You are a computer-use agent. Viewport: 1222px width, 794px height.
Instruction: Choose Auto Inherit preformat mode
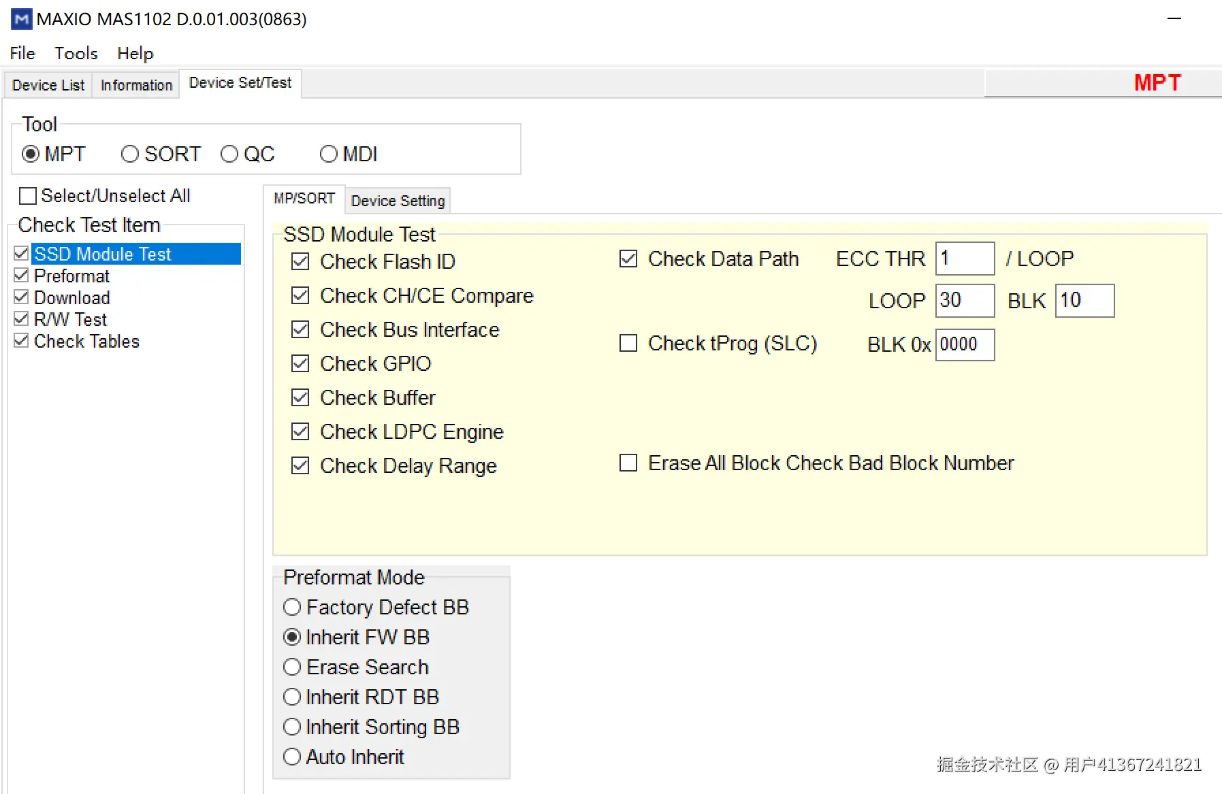tap(292, 757)
